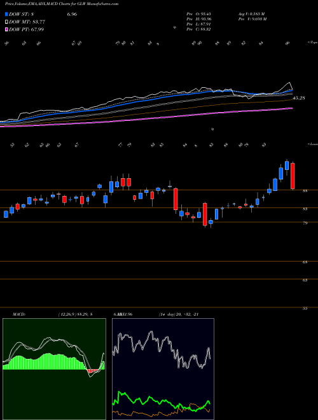Click the 'DOW MT: 83.77' label
The height and width of the screenshot is (420, 318).
pyautogui.click(x=27, y=22)
